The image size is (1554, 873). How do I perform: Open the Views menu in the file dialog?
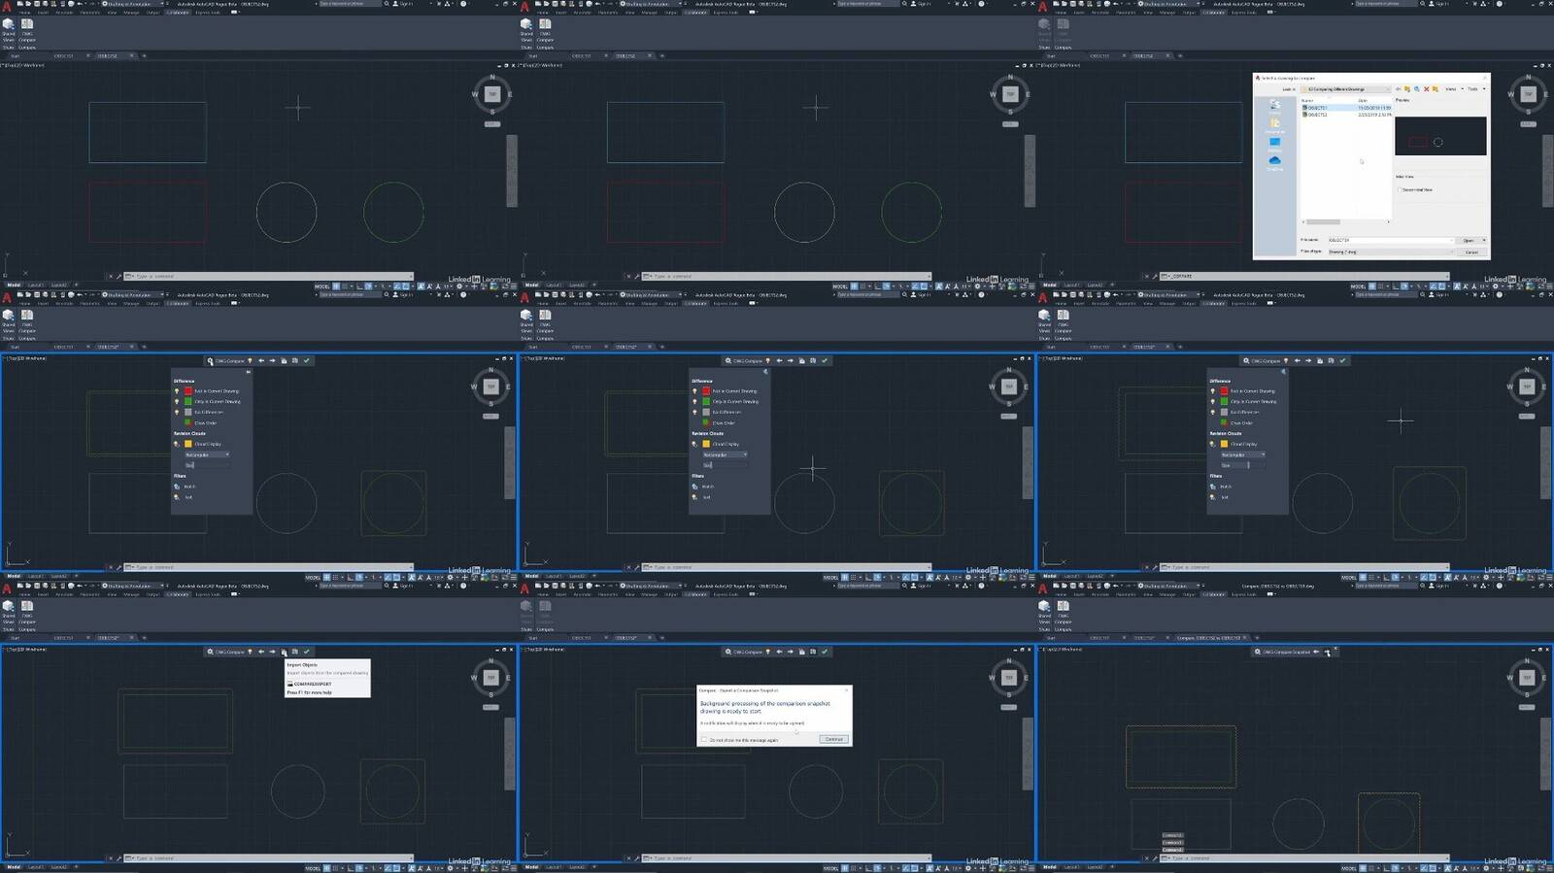point(1452,89)
